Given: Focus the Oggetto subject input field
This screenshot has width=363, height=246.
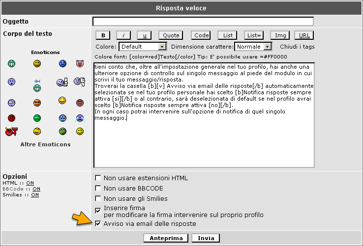Looking at the screenshot, I should pyautogui.click(x=203, y=21).
